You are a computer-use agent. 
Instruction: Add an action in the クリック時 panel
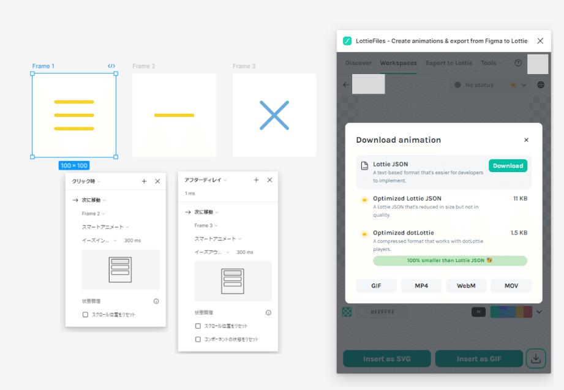point(144,181)
